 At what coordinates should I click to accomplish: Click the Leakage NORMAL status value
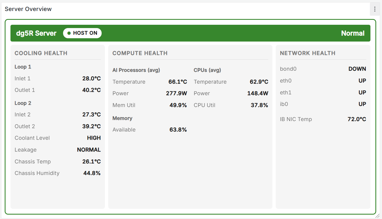point(89,150)
